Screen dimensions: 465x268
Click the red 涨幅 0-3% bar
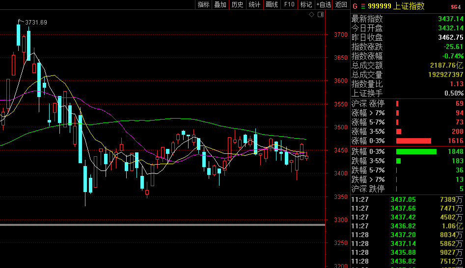pos(413,141)
